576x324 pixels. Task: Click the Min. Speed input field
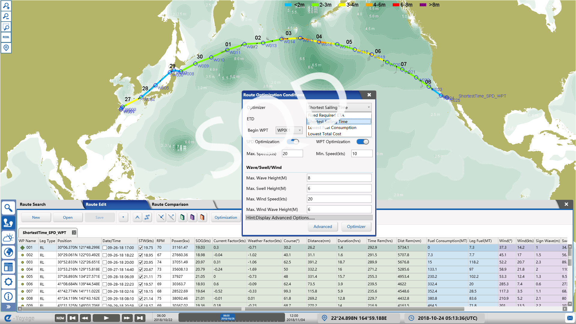[x=362, y=154]
